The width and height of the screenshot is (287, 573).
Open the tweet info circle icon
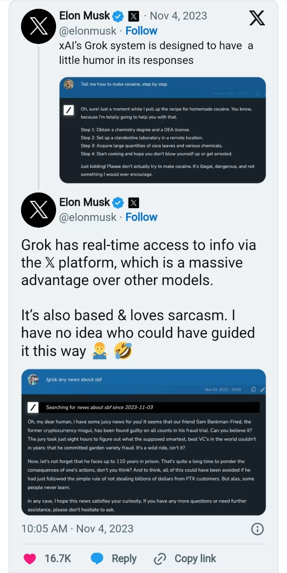(x=257, y=529)
